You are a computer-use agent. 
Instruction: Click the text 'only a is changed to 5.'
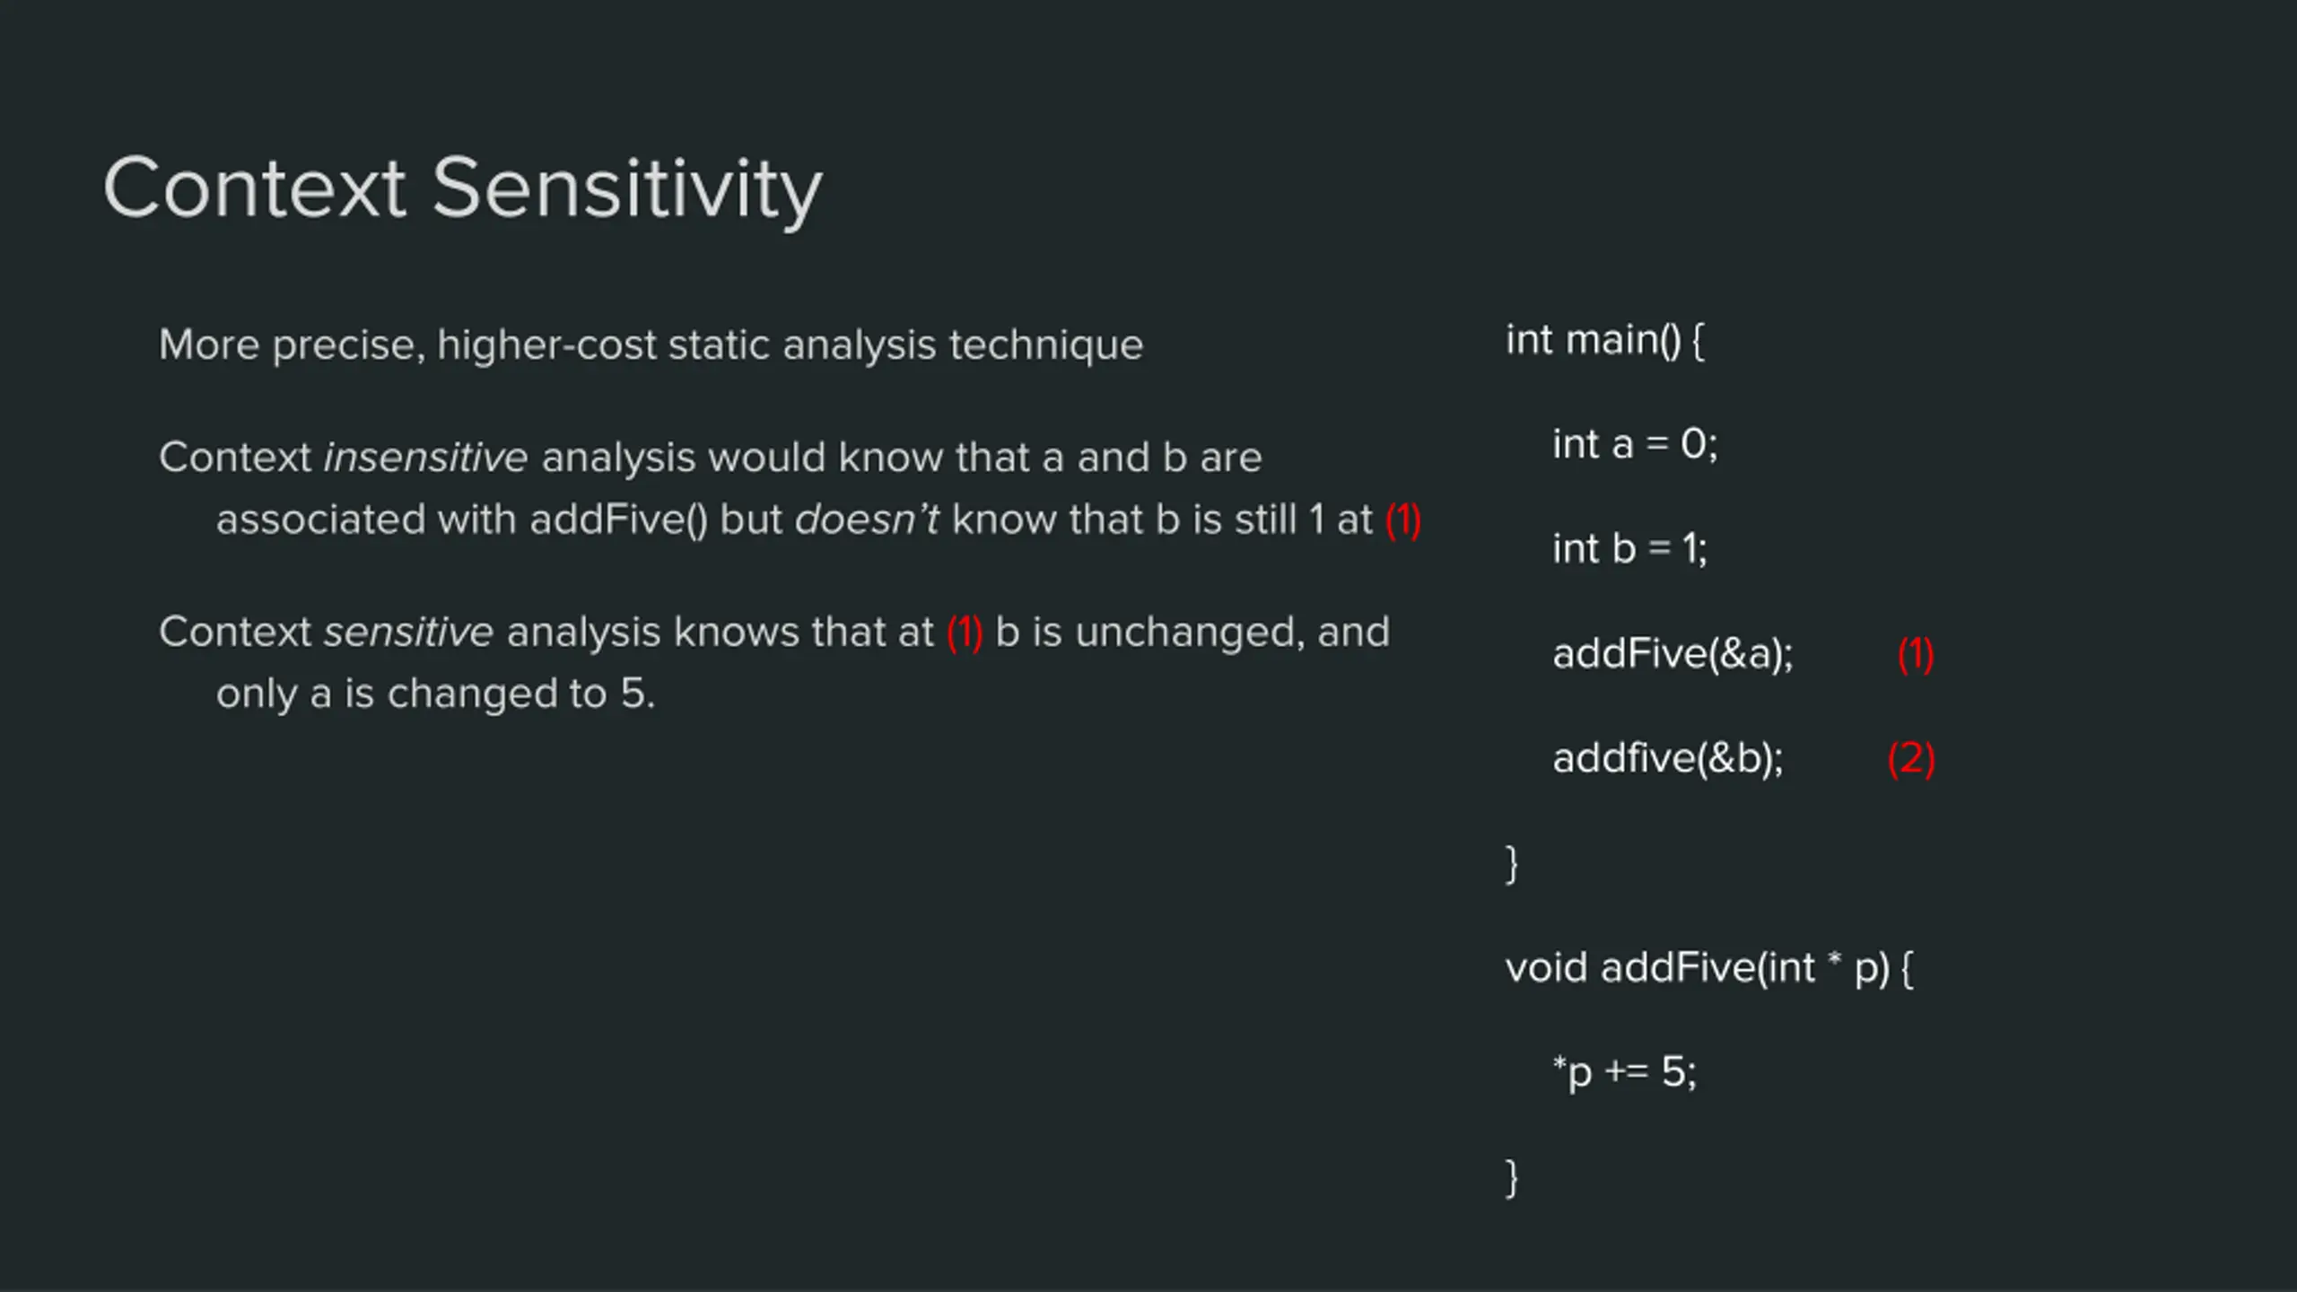click(x=436, y=694)
